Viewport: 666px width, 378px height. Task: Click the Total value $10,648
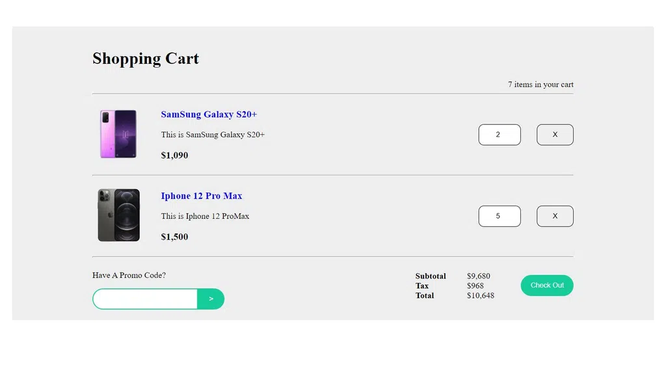tap(481, 295)
